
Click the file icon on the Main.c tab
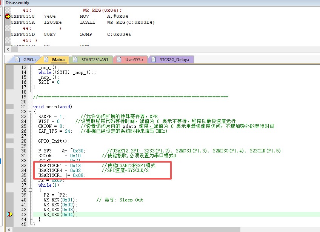[46, 60]
